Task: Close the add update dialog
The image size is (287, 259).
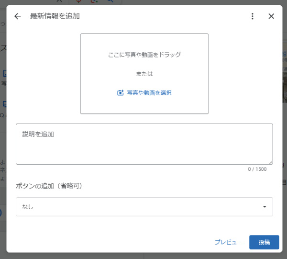Action: pos(271,16)
